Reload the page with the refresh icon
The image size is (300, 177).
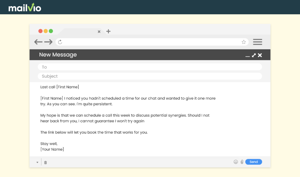click(60, 42)
